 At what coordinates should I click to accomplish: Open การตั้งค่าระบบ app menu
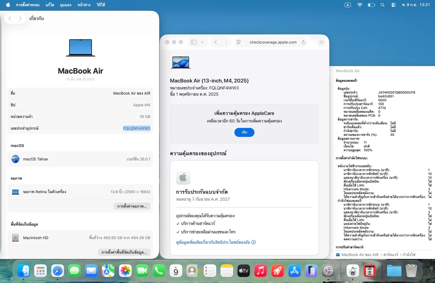tap(28, 5)
